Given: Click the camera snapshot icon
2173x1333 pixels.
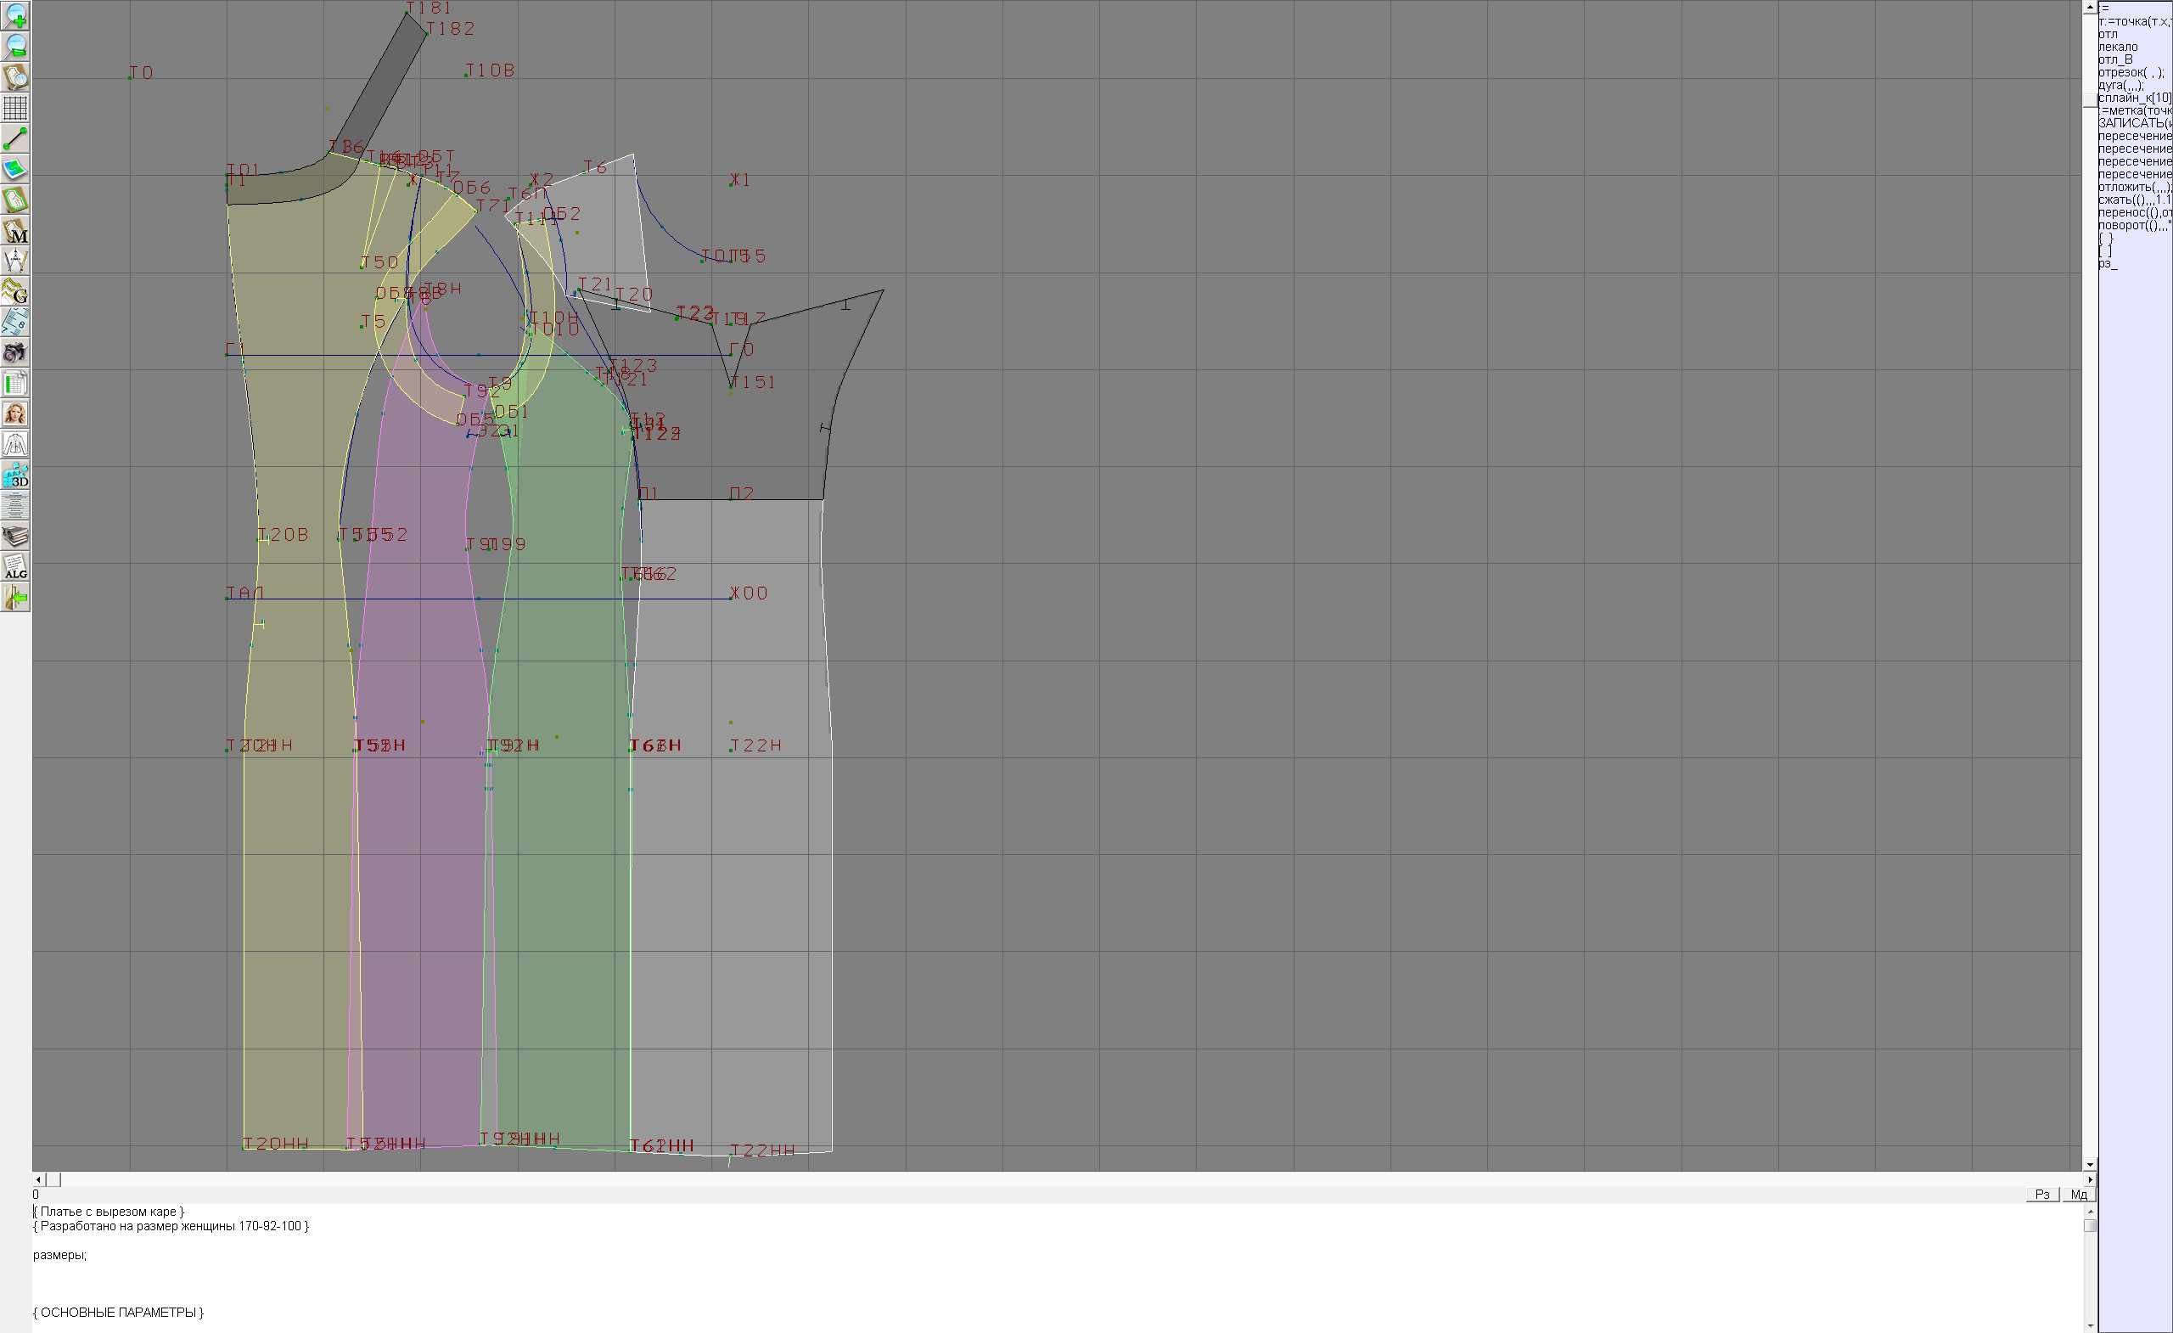Looking at the screenshot, I should [15, 353].
